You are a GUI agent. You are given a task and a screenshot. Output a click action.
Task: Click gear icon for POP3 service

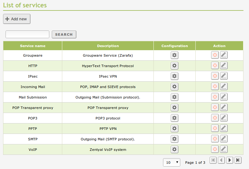(174, 118)
